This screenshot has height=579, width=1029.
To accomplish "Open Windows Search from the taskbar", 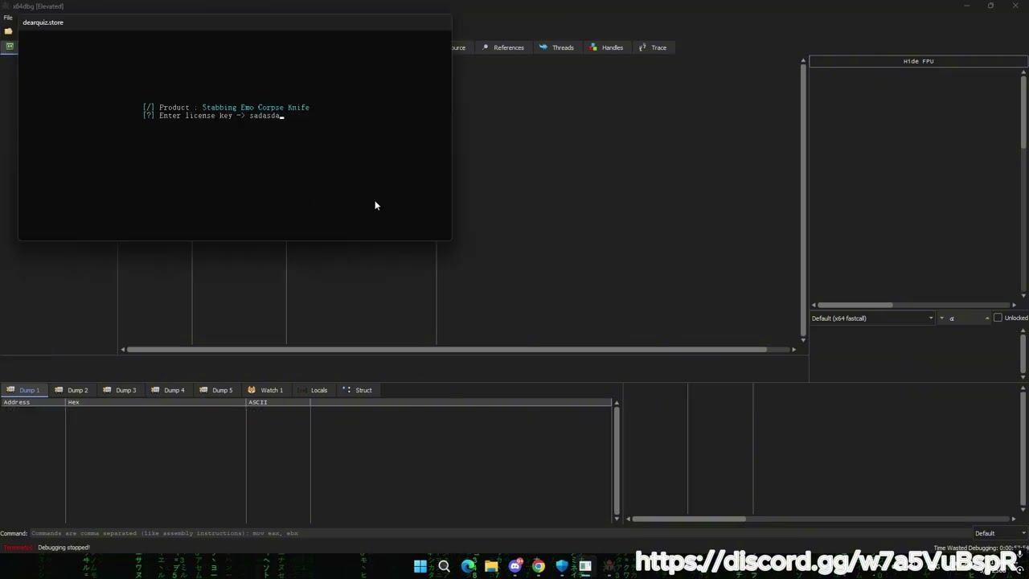I will 444,566.
